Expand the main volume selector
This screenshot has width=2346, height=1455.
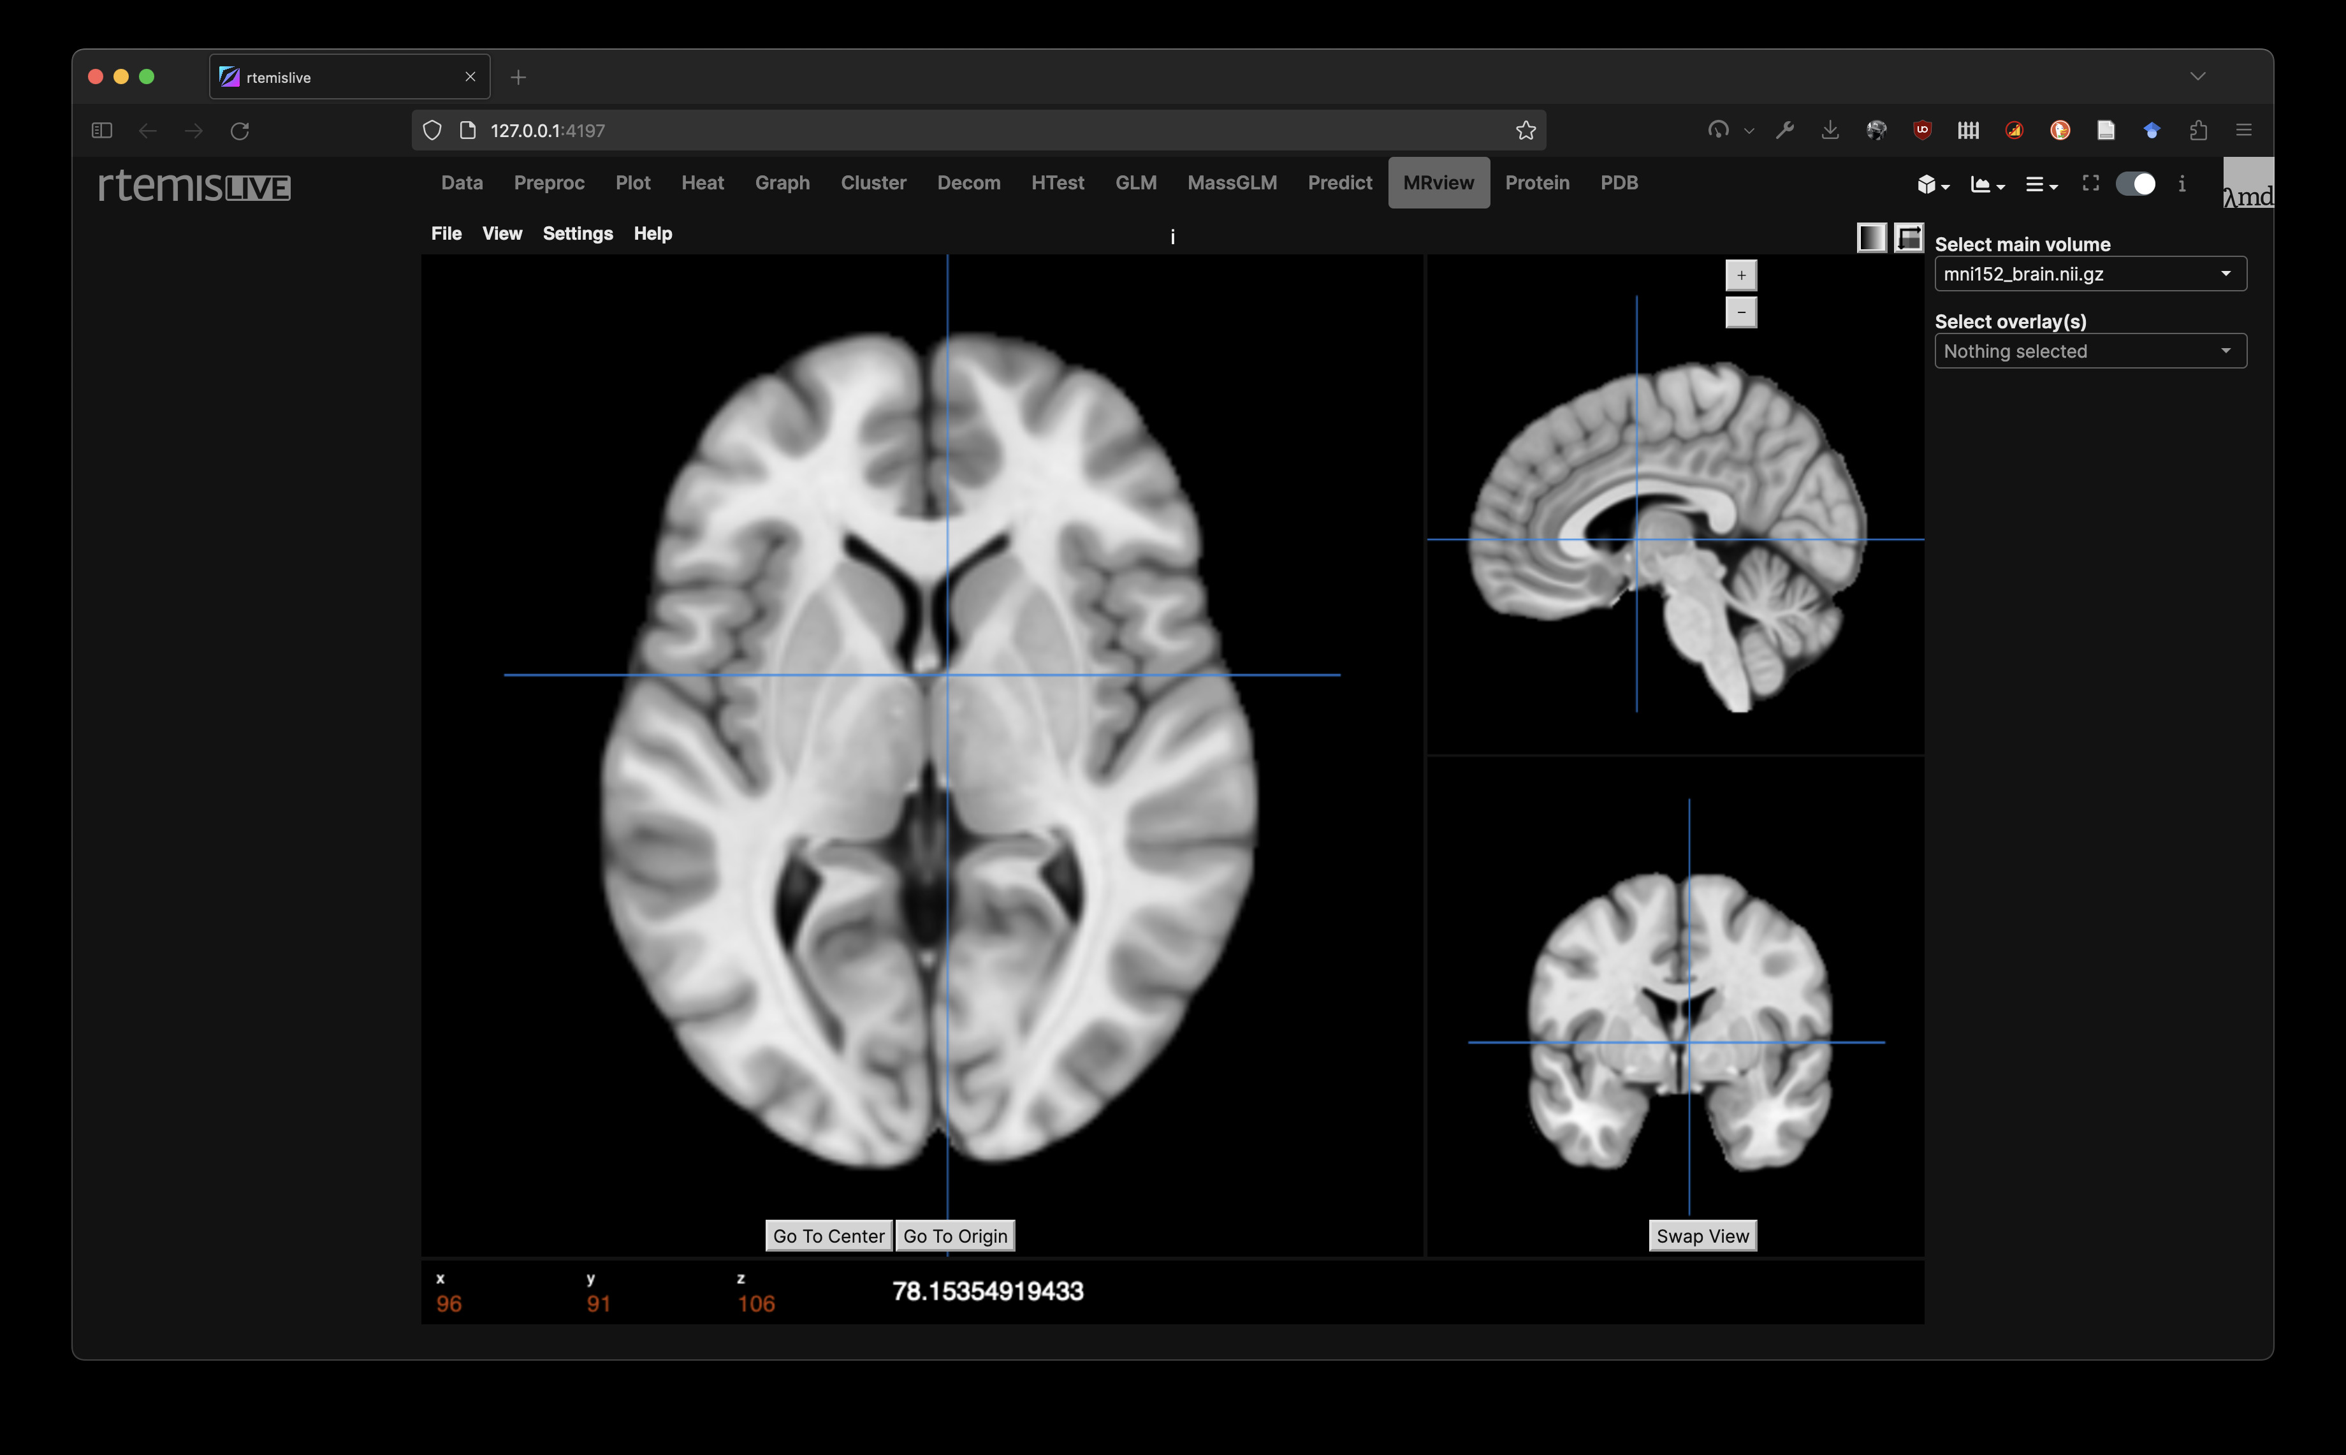pyautogui.click(x=2089, y=274)
